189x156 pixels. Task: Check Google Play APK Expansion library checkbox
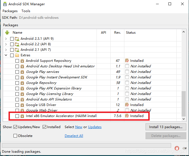pos(17,88)
